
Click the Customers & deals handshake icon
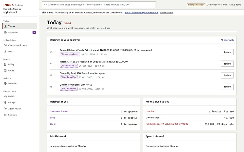click(5, 45)
